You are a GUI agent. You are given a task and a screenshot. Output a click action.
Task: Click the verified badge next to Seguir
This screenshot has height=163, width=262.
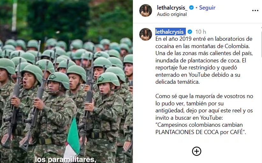pyautogui.click(x=191, y=8)
